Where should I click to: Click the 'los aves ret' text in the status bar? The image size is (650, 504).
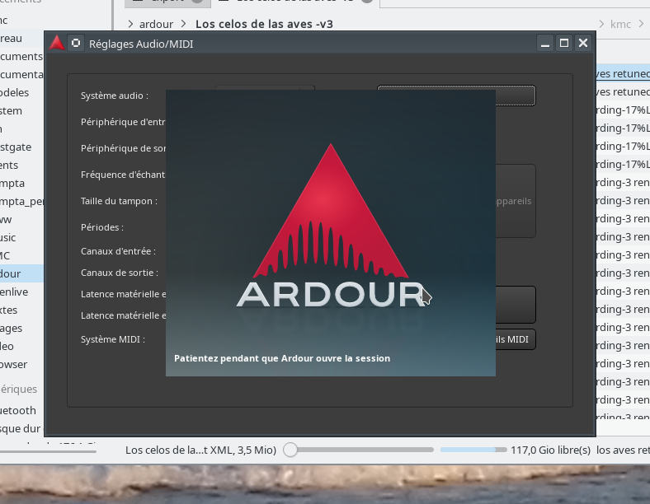tap(623, 450)
